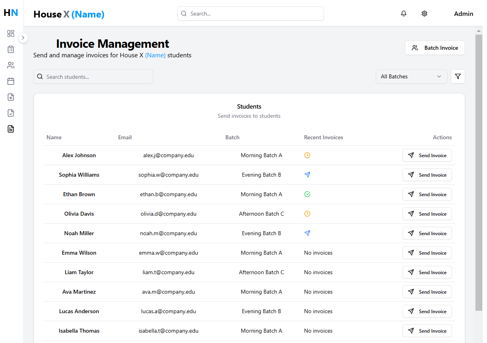
Task: Click the House X (Name) header title
Action: tap(69, 14)
